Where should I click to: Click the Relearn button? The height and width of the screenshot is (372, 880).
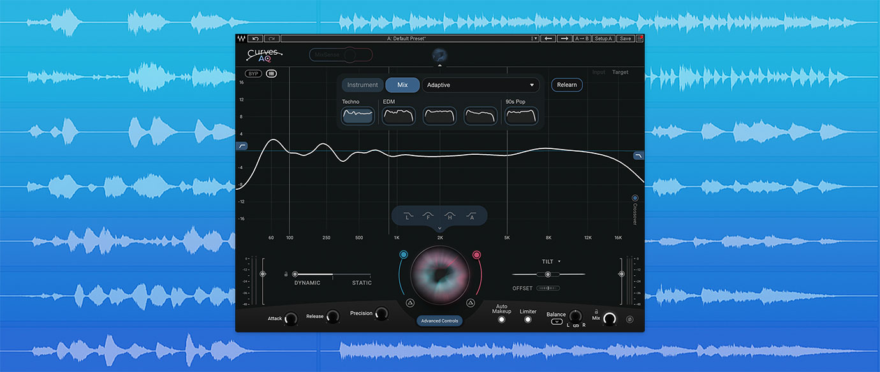click(567, 85)
